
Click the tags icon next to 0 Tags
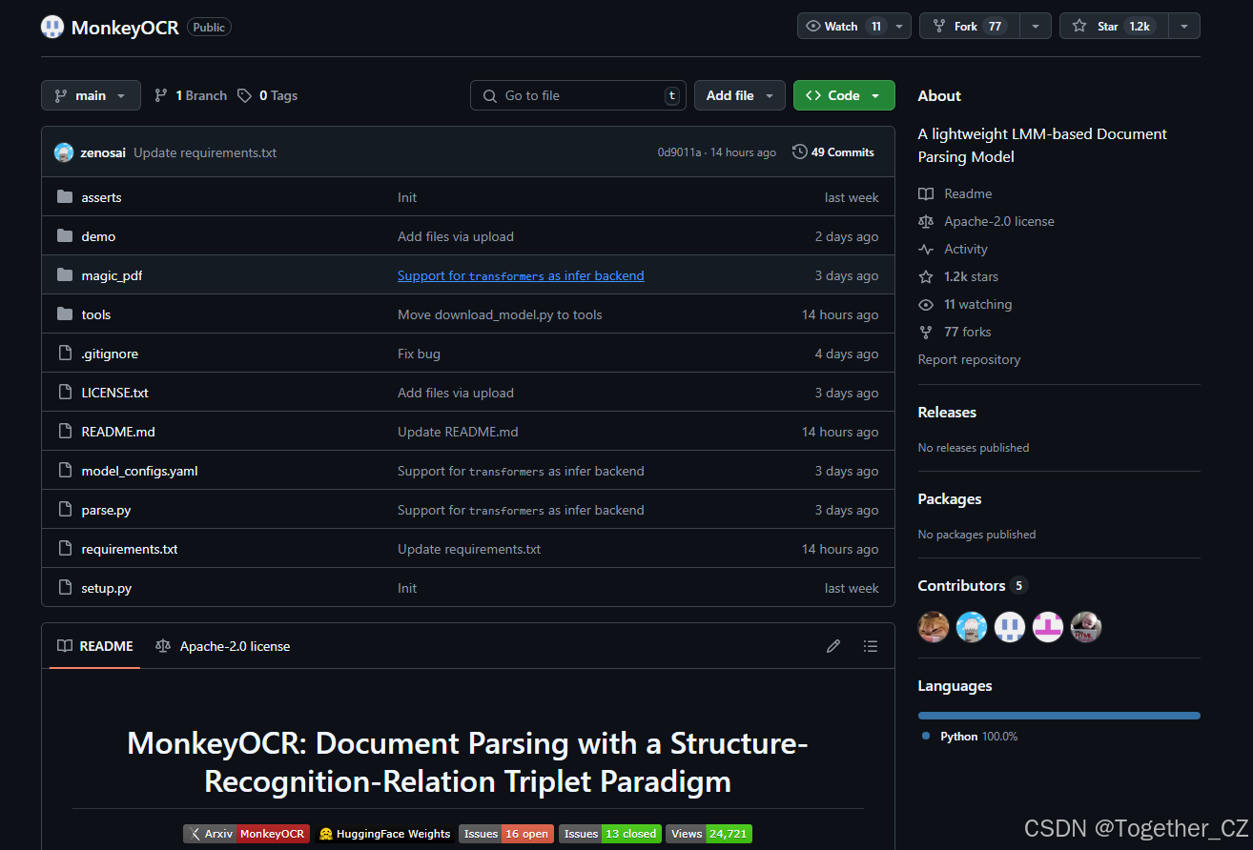[246, 95]
